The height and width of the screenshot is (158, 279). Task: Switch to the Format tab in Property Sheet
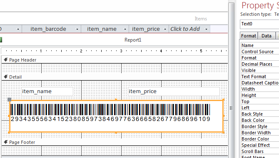coord(249,36)
